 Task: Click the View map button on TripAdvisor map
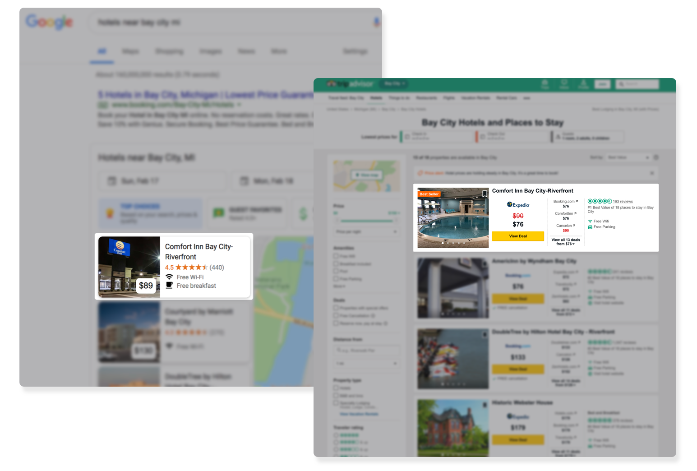tap(367, 175)
